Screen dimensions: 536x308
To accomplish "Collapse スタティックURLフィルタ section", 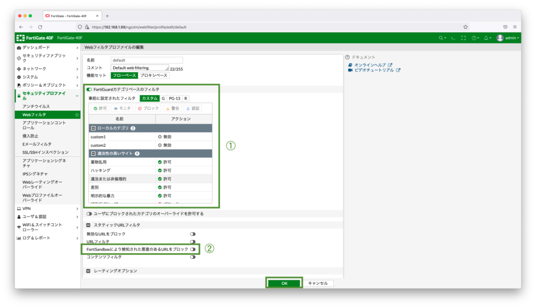I will tap(88, 225).
